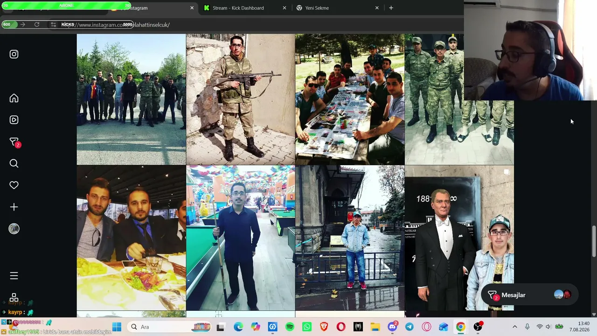Open Notifications heart icon
Viewport: 597px width, 336px height.
point(14,185)
